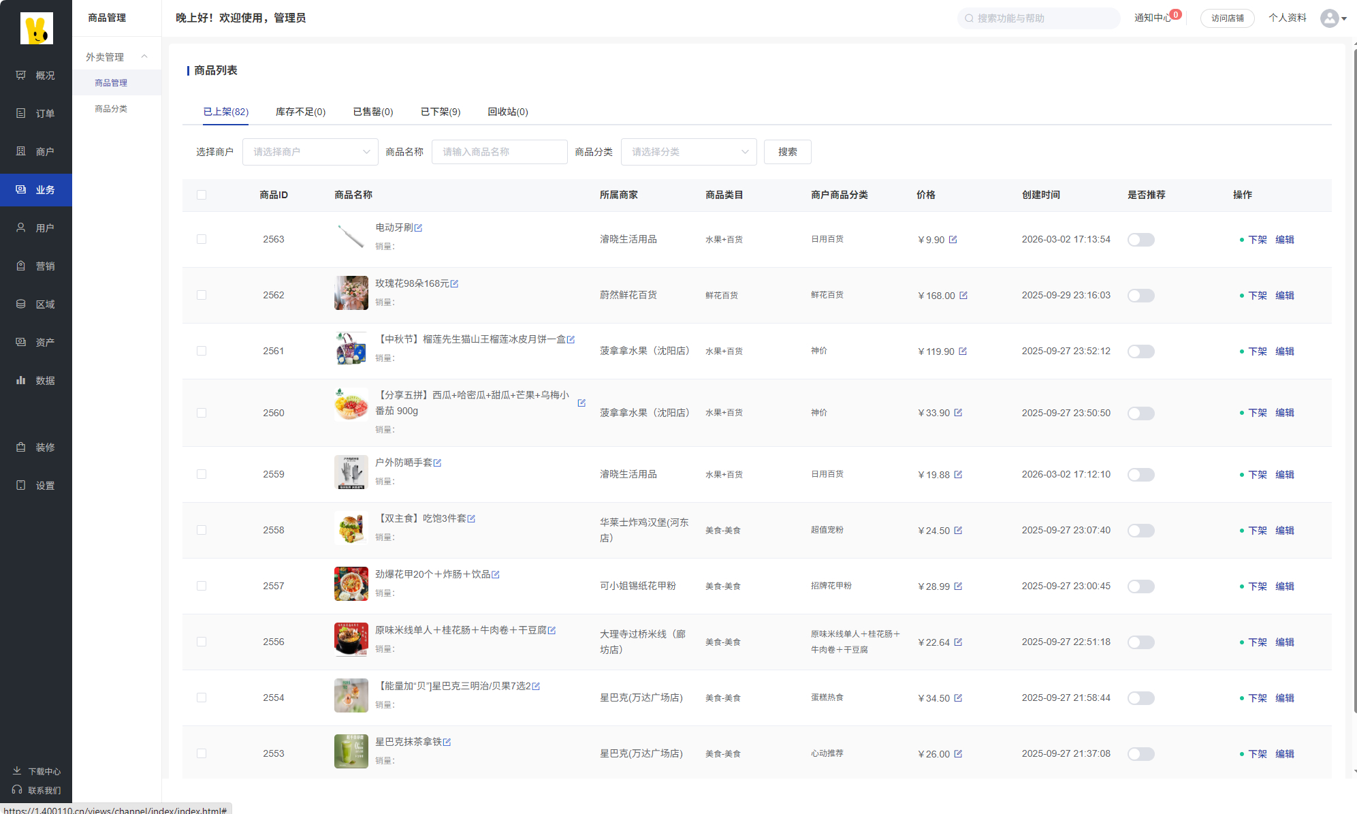
Task: Check the select-all checkbox in table header
Action: (x=202, y=195)
